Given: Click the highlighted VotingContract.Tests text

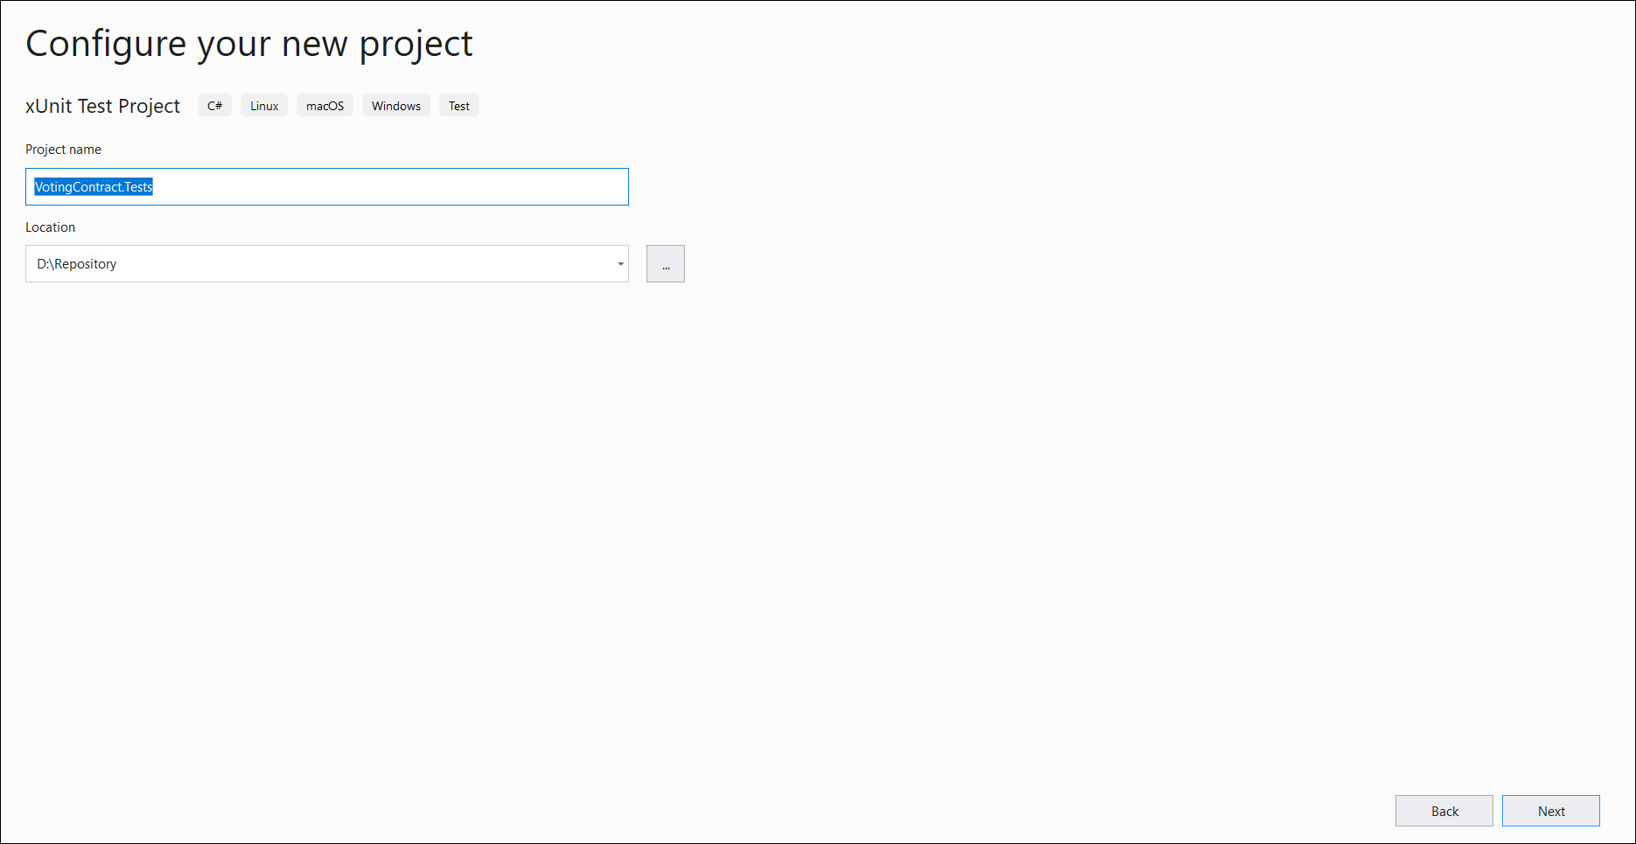Looking at the screenshot, I should (94, 187).
